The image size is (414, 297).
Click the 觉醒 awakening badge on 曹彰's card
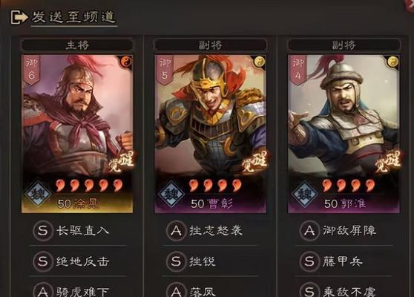pyautogui.click(x=254, y=161)
